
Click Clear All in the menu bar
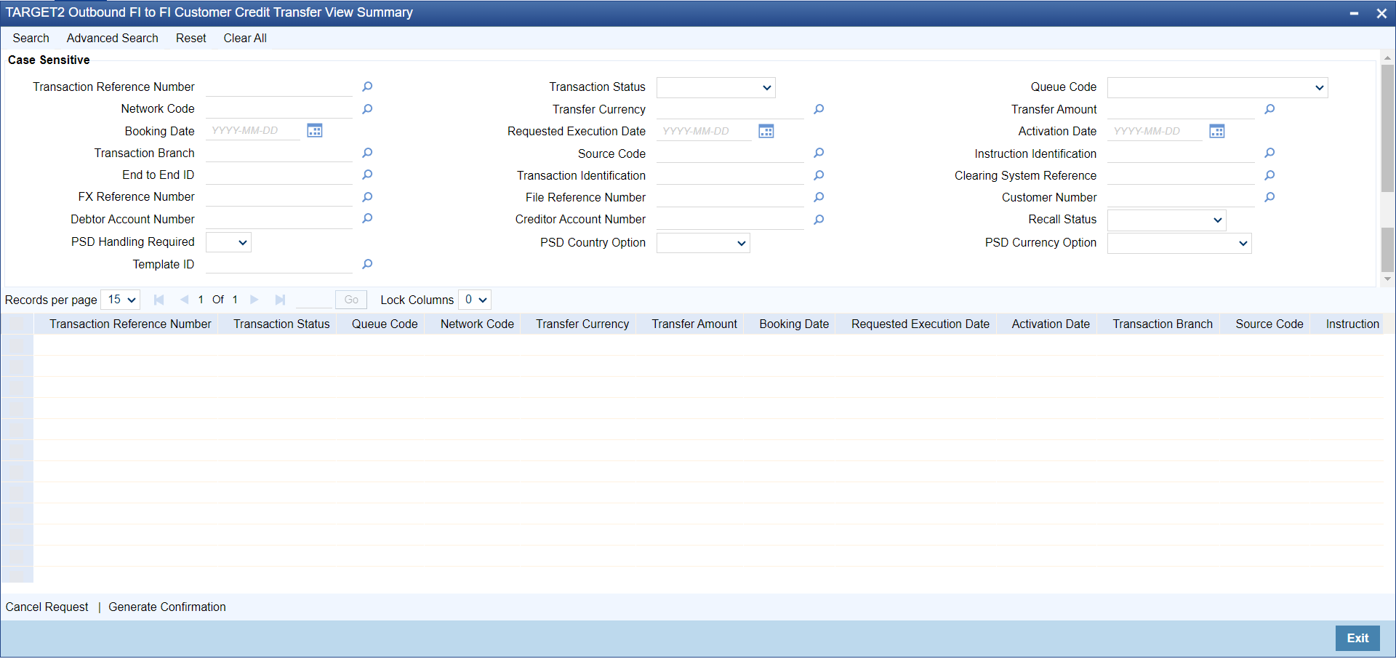(245, 38)
